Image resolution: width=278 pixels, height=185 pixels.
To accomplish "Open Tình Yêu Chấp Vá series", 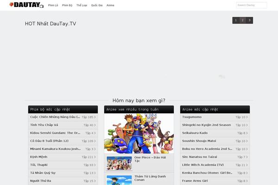I will point(44,125).
